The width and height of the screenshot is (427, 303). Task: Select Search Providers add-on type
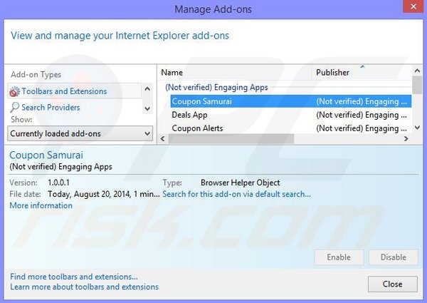pyautogui.click(x=75, y=107)
